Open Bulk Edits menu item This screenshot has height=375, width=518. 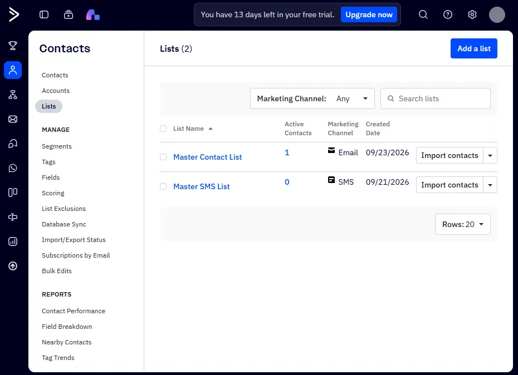click(56, 271)
